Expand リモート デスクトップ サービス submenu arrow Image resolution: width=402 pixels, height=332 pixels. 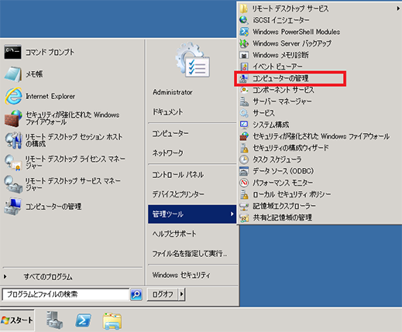pyautogui.click(x=398, y=9)
